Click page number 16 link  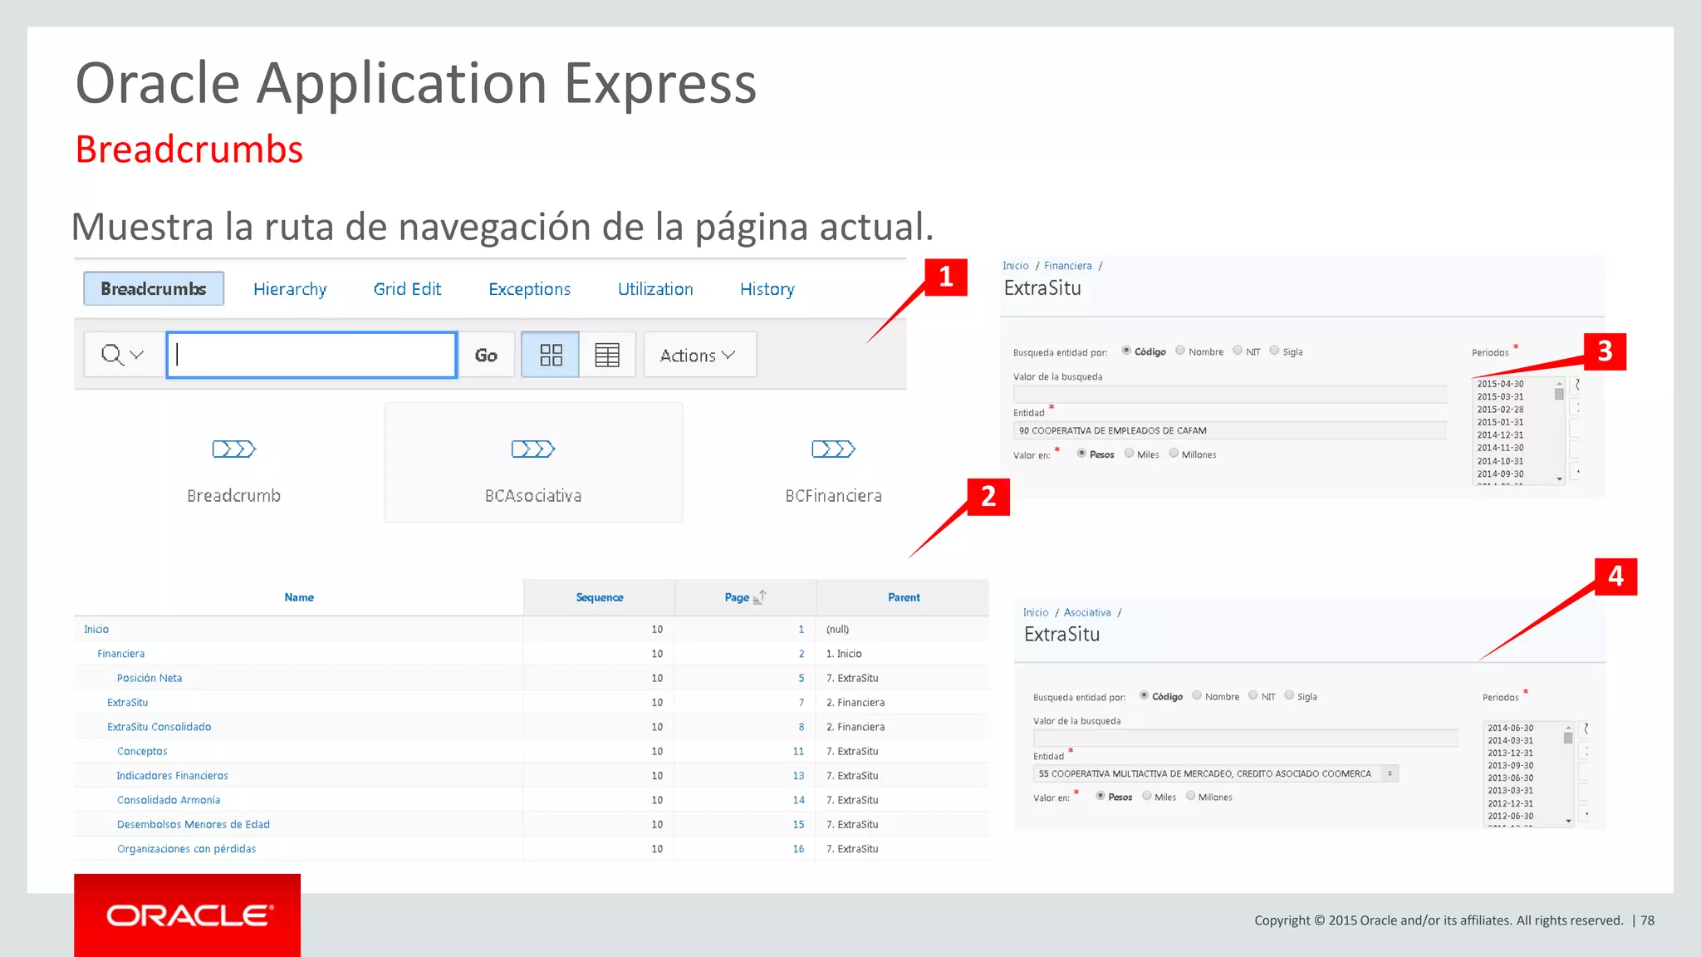798,849
